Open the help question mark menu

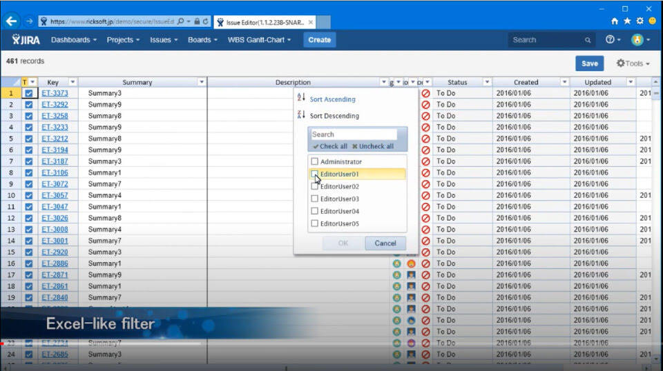(x=611, y=40)
